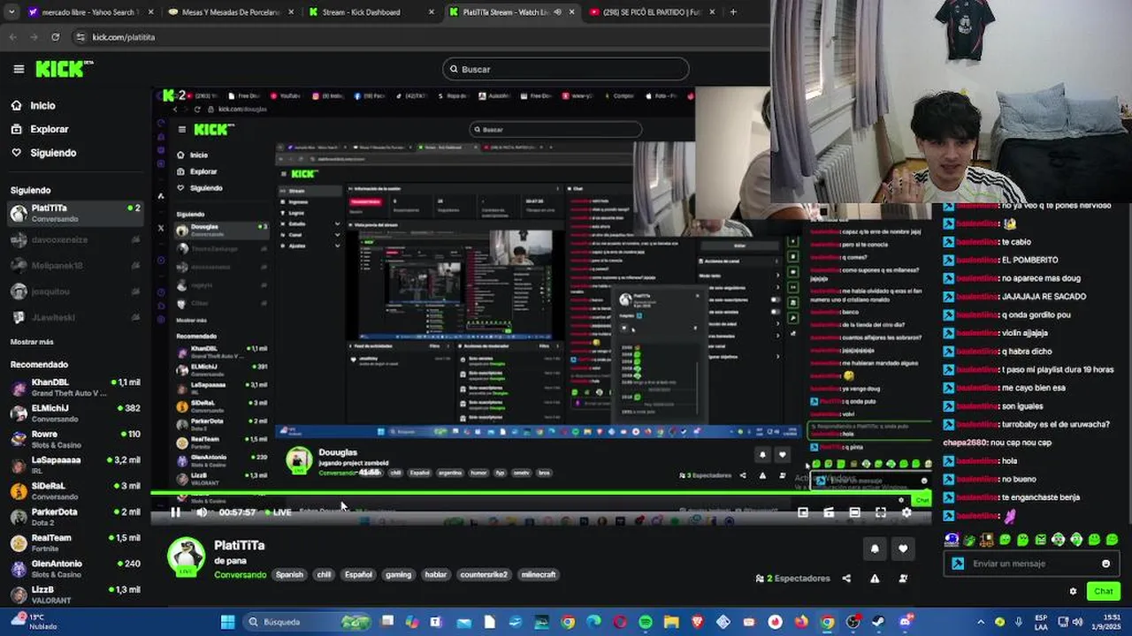
Task: Open Discord from the taskbar
Action: pos(905,622)
